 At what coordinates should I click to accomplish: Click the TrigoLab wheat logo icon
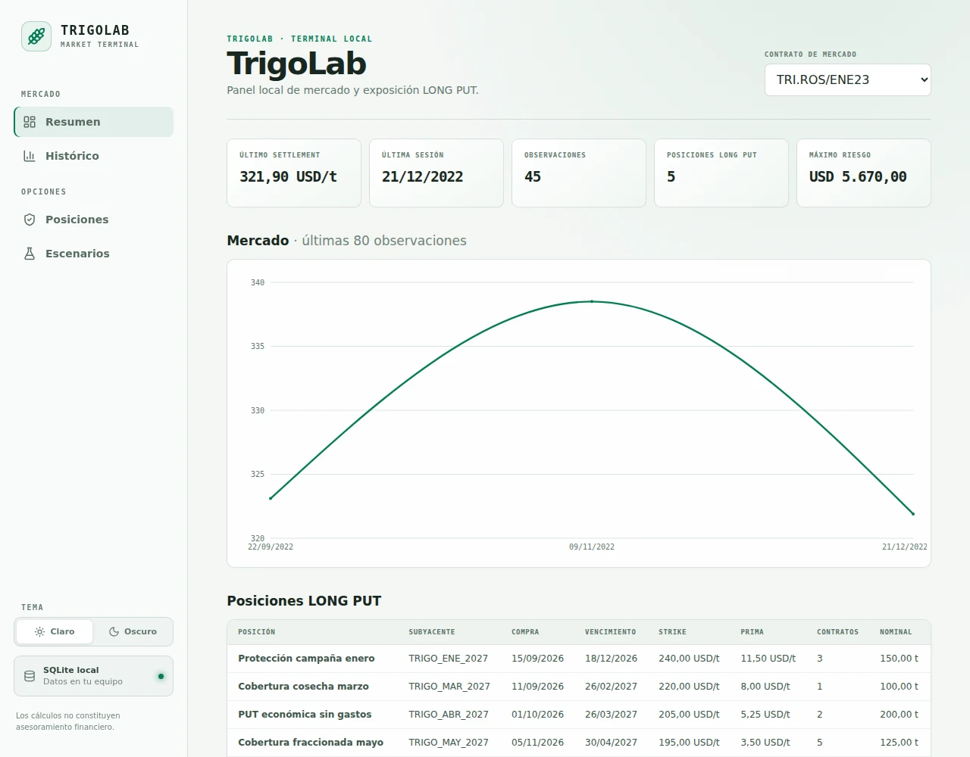(x=36, y=36)
